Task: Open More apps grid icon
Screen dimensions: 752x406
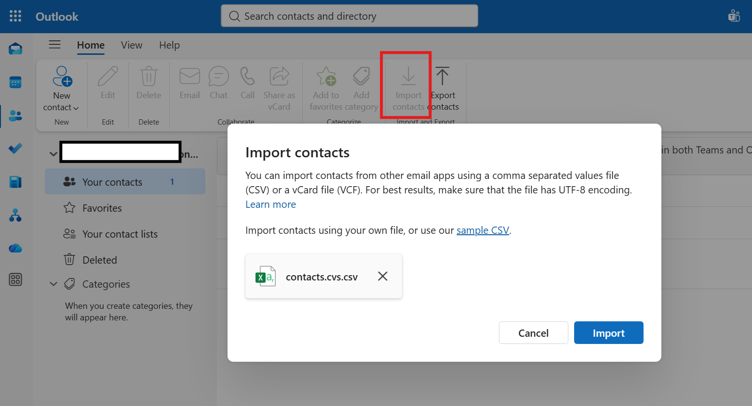Action: click(x=15, y=279)
